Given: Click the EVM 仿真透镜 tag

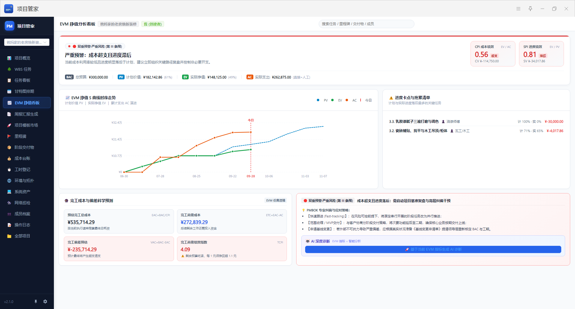Looking at the screenshot, I should click(276, 201).
